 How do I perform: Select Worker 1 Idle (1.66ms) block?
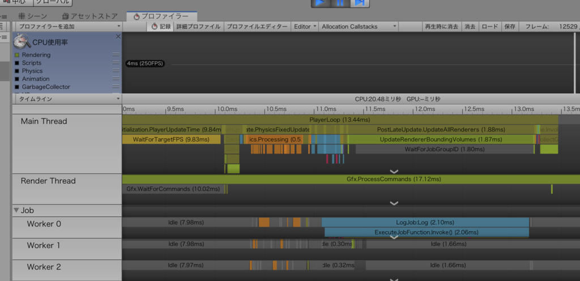click(x=449, y=244)
